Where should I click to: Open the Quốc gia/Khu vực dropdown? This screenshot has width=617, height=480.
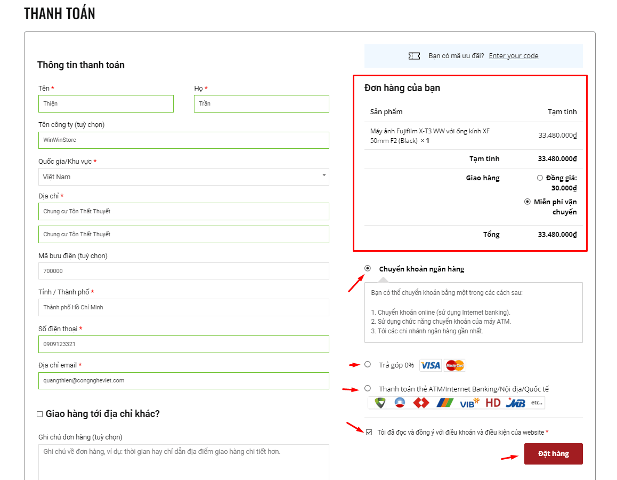click(184, 177)
